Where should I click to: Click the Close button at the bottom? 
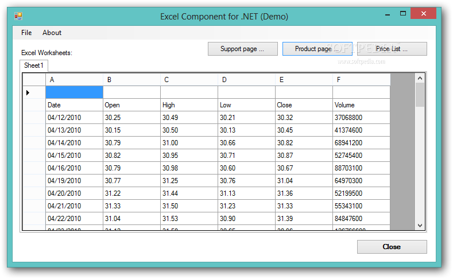click(x=392, y=247)
